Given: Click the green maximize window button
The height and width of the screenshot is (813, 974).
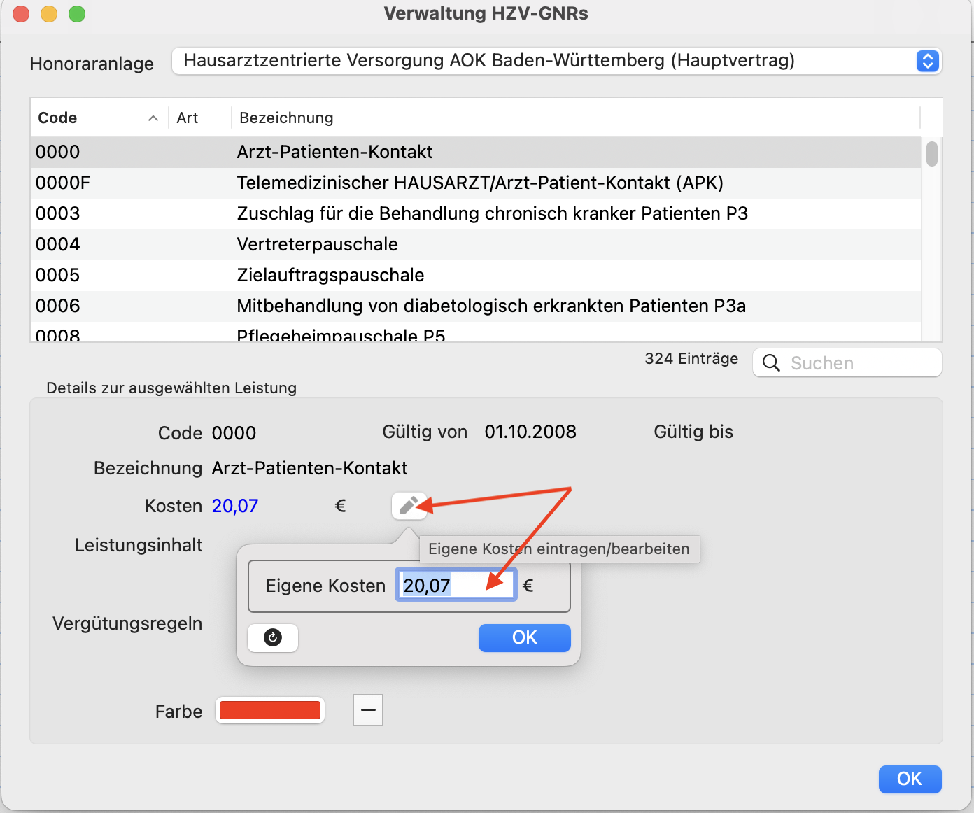Looking at the screenshot, I should pyautogui.click(x=77, y=14).
